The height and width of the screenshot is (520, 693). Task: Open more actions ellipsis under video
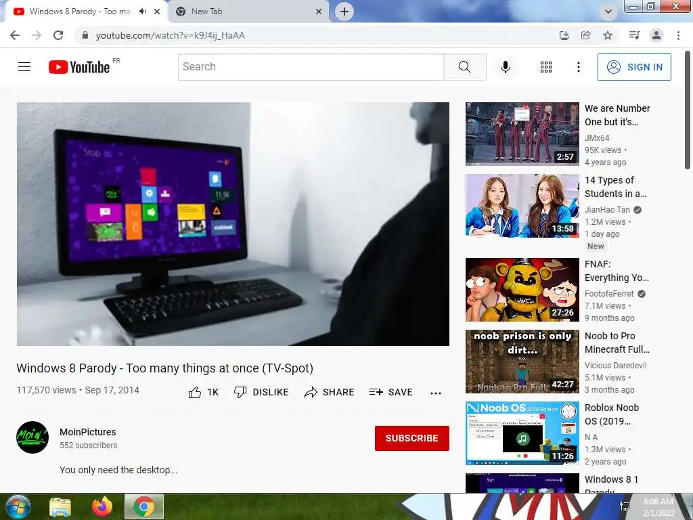tap(436, 393)
